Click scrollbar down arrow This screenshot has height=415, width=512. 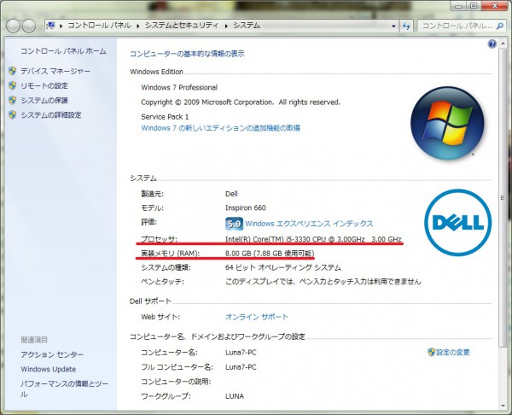[503, 406]
